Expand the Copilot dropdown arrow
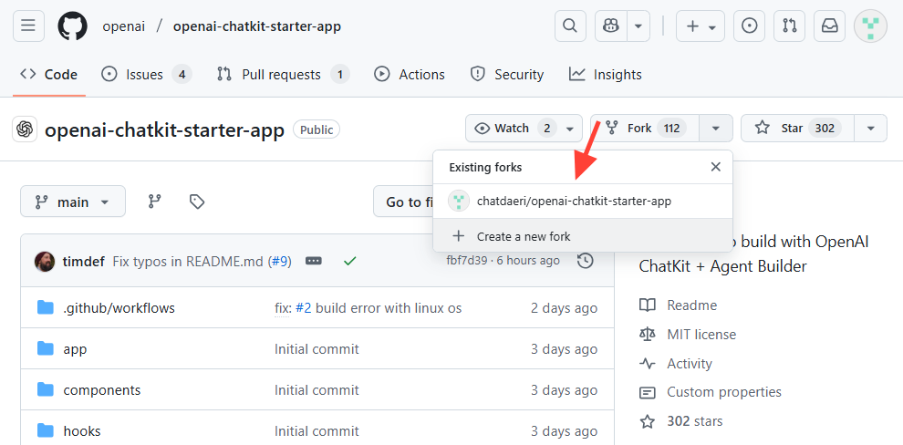This screenshot has width=903, height=445. click(x=638, y=26)
